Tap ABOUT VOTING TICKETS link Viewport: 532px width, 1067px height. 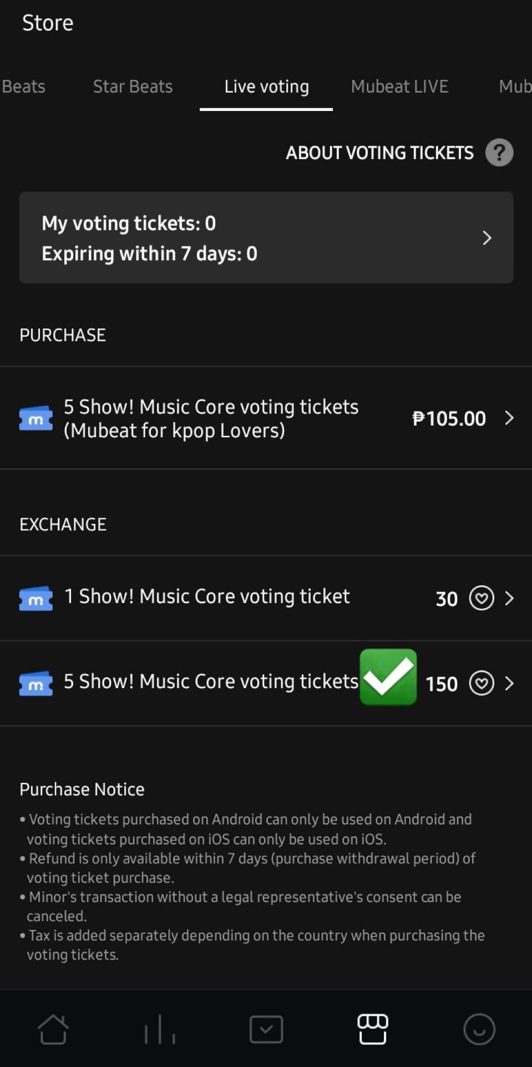pyautogui.click(x=379, y=153)
